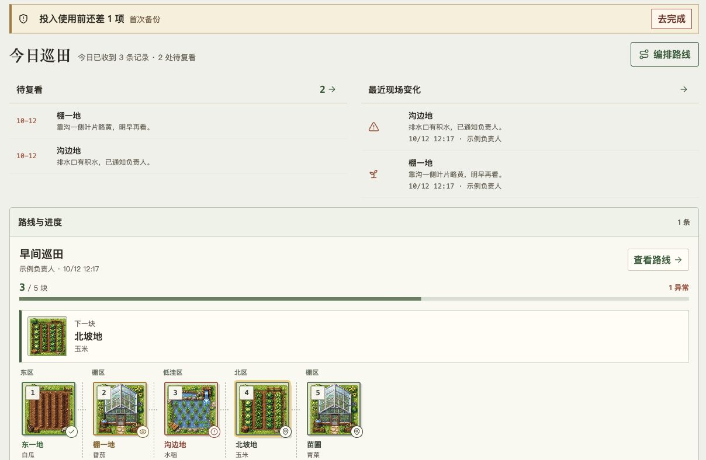Open the arrow next to 最近现场变化 heading
706x460 pixels.
point(684,89)
